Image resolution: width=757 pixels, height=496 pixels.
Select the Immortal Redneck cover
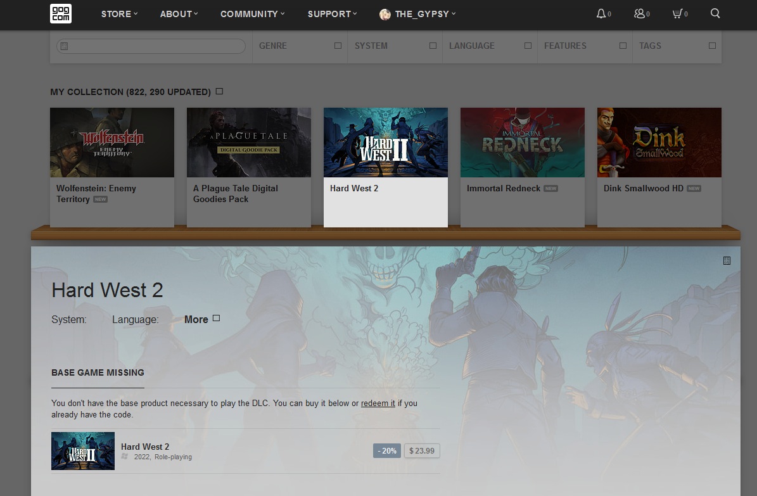click(523, 143)
